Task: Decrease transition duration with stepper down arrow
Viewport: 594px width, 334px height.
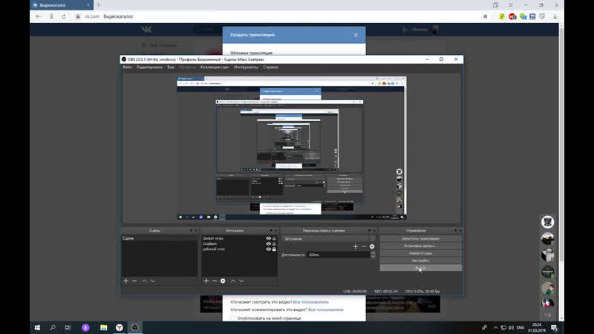Action: click(373, 257)
